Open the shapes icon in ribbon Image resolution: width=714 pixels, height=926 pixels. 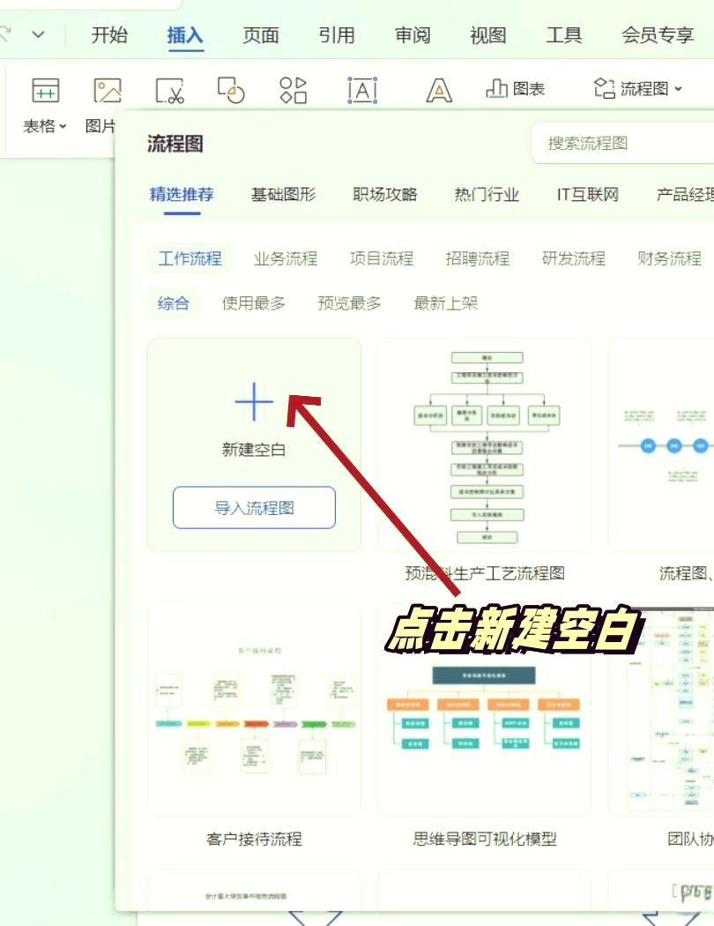click(231, 90)
